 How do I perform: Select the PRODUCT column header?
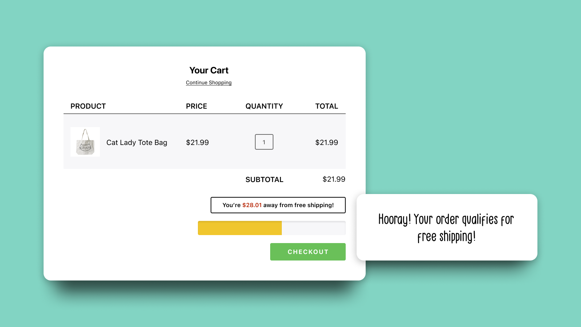88,106
